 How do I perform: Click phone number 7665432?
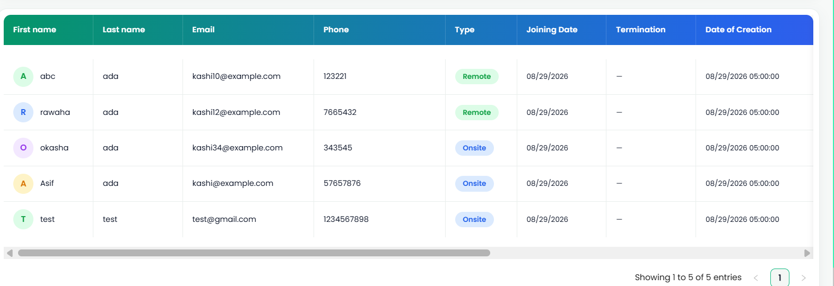point(340,112)
